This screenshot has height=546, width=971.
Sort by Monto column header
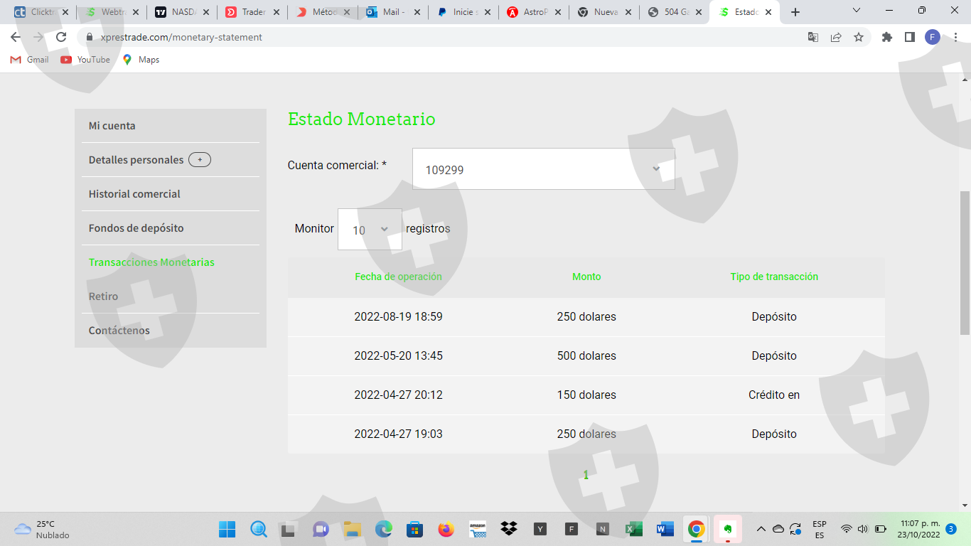click(586, 277)
